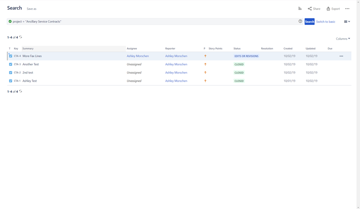Click the JQL syntax help question icon
Image resolution: width=360 pixels, height=209 pixels.
(300, 21)
